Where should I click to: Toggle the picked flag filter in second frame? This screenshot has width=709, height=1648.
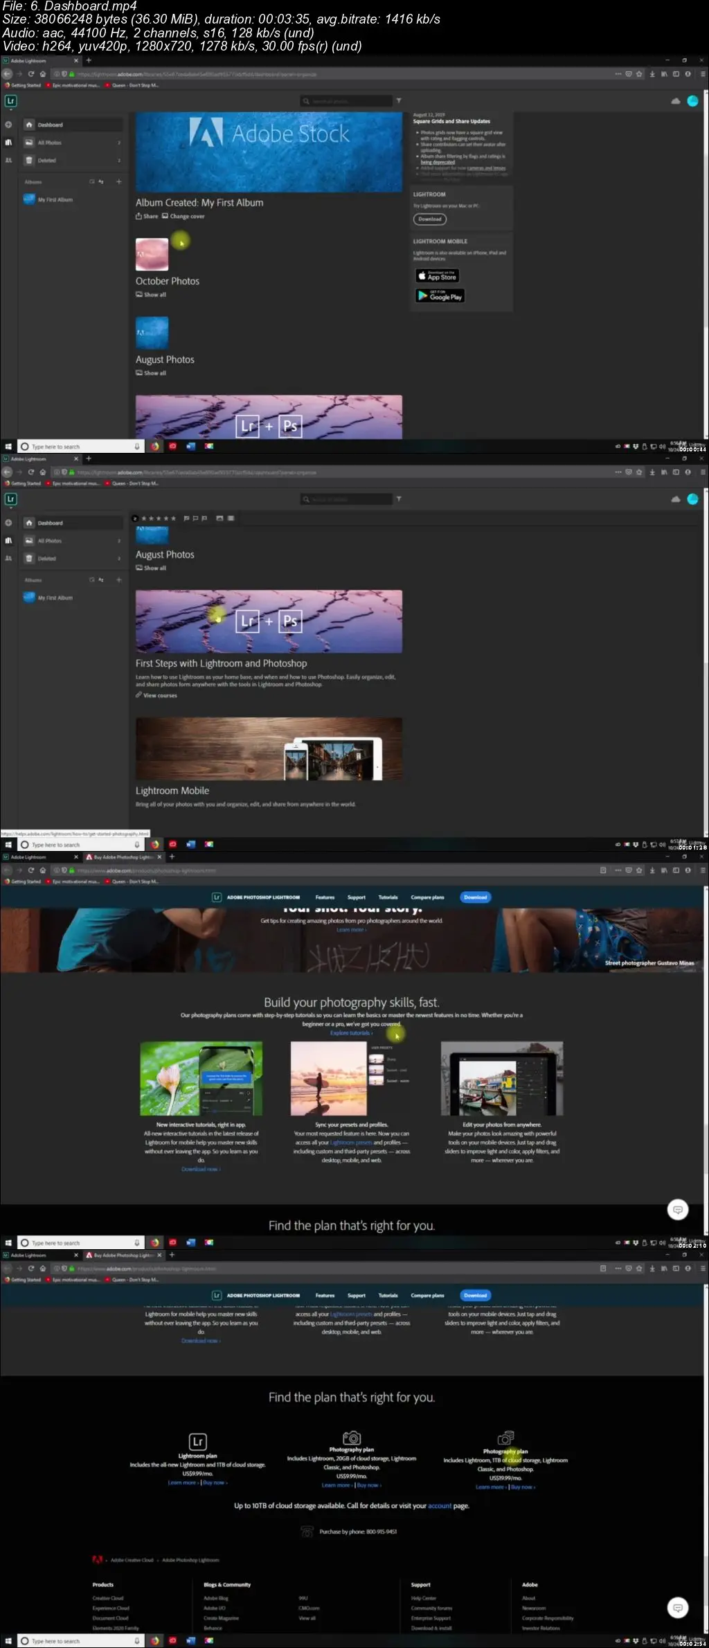pyautogui.click(x=187, y=518)
